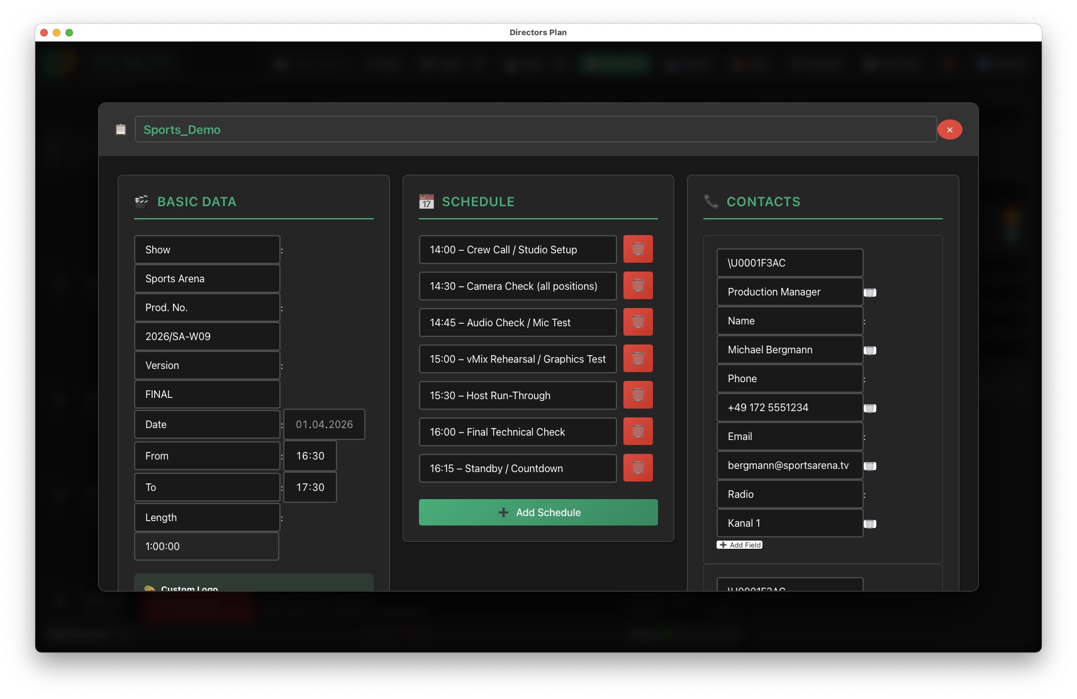Click the Email label field in Contacts

790,436
